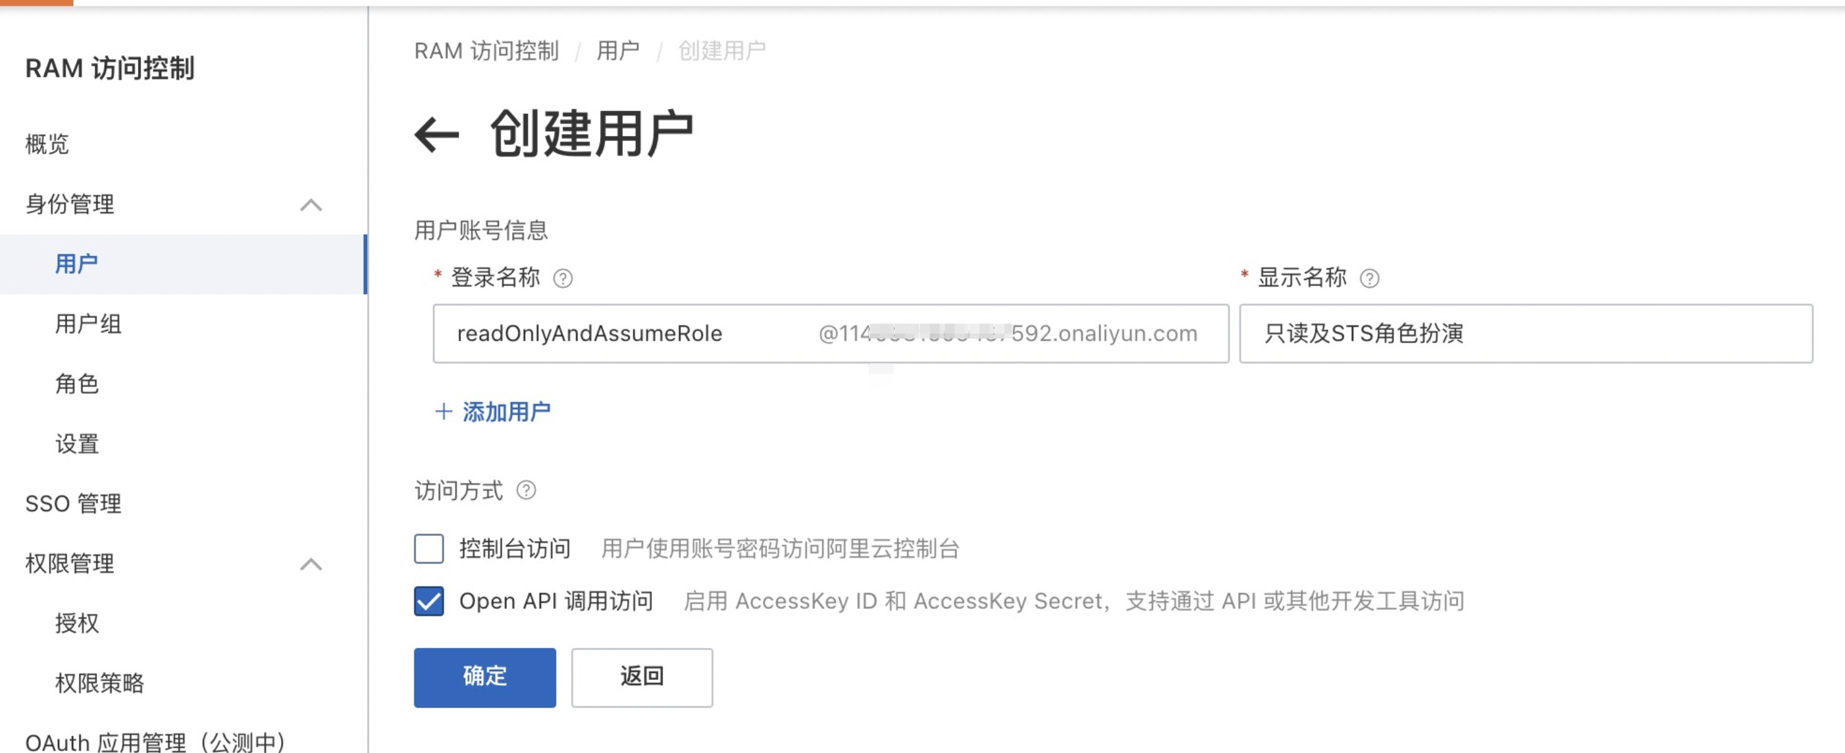Click the 用户 breadcrumb link
1845x753 pixels.
tap(618, 51)
